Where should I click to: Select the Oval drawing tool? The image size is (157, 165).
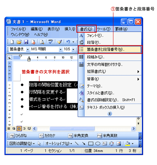[98, 143]
